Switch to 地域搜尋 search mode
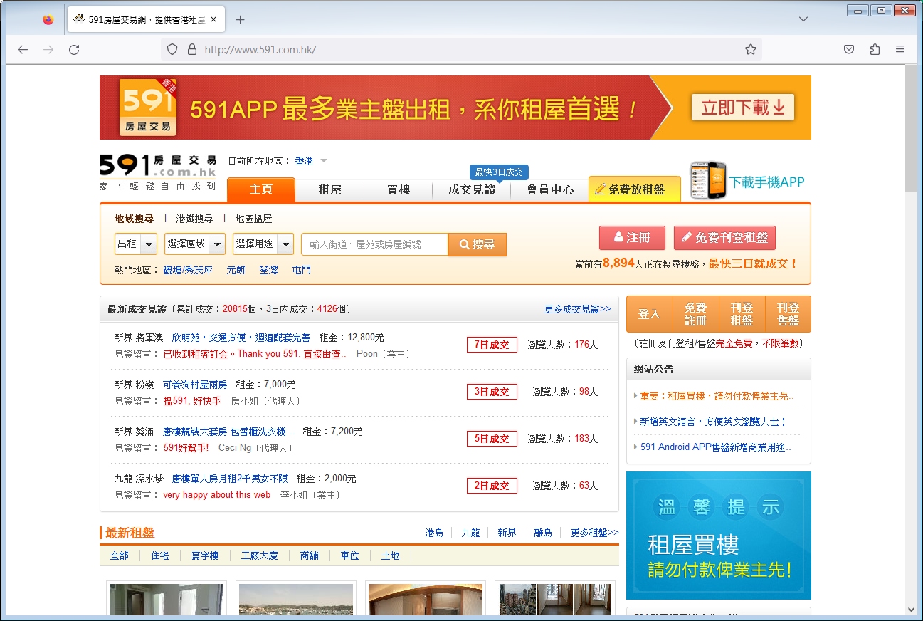This screenshot has width=923, height=621. point(134,219)
